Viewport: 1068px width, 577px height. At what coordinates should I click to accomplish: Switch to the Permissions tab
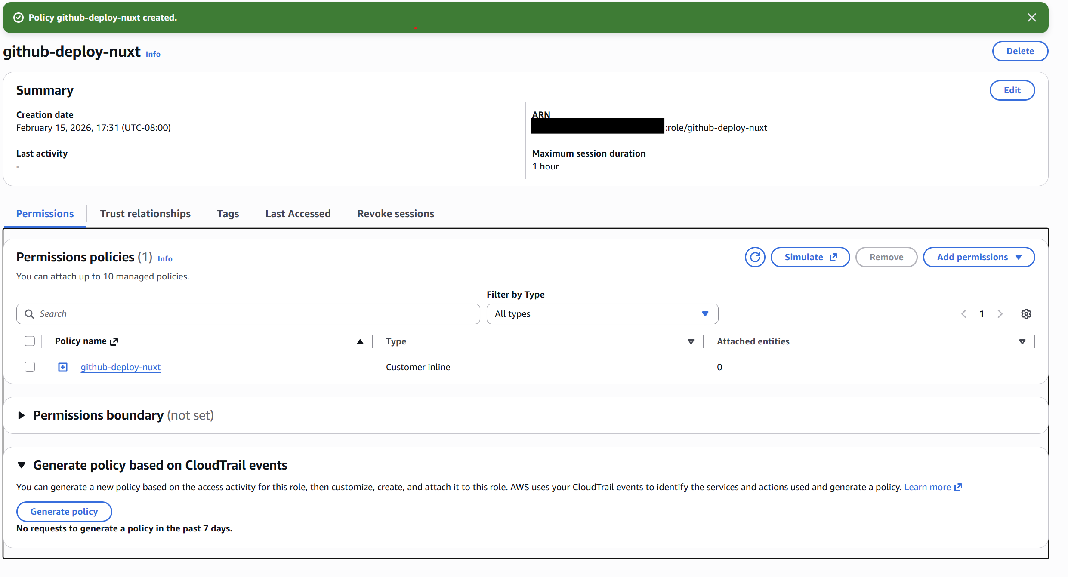45,214
